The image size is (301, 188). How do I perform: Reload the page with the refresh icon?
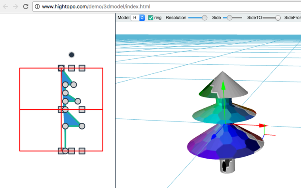(x=26, y=6)
